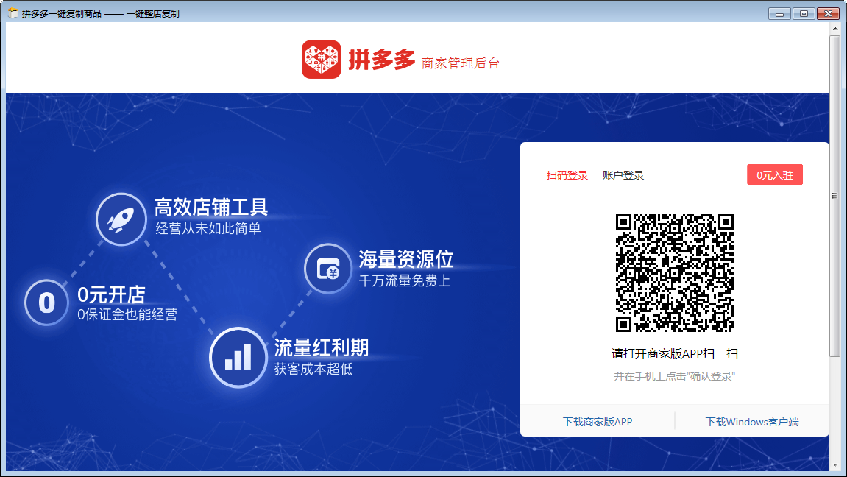Click the 0元开店 heading
This screenshot has width=847, height=477.
pos(111,295)
